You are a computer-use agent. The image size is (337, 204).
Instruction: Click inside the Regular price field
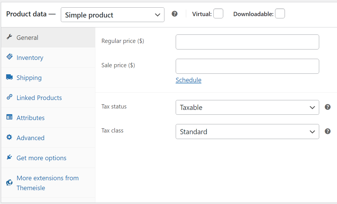247,42
